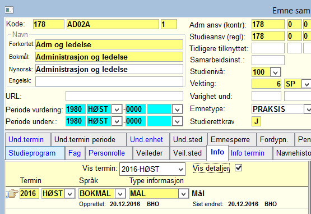Switch to the Und.termin tab
311x214 pixels.
27,139
